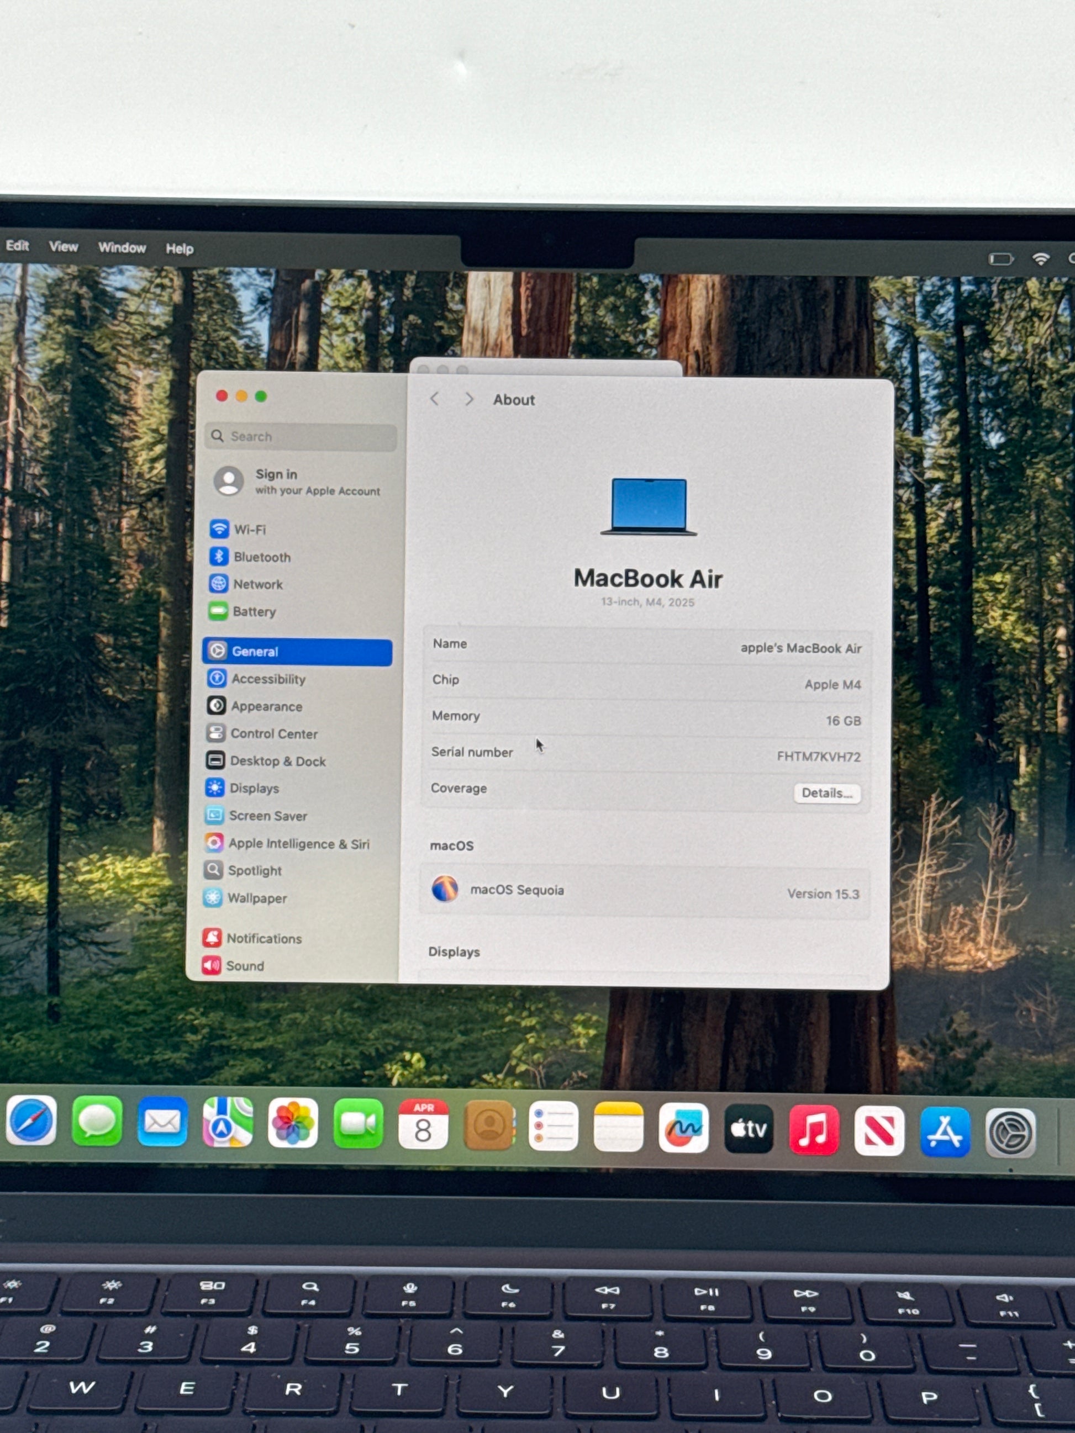Open the View menu
The width and height of the screenshot is (1075, 1433).
pos(64,247)
